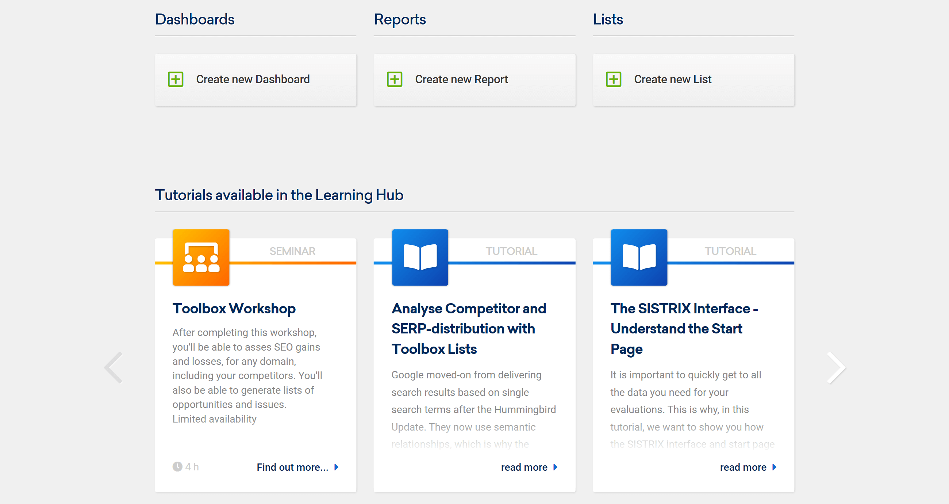Click the orange seminar icon on Toolbox Workshop

point(201,257)
